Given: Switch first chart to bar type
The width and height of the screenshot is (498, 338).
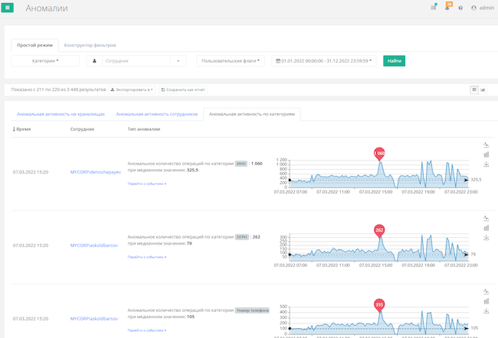Looking at the screenshot, I should 487,154.
